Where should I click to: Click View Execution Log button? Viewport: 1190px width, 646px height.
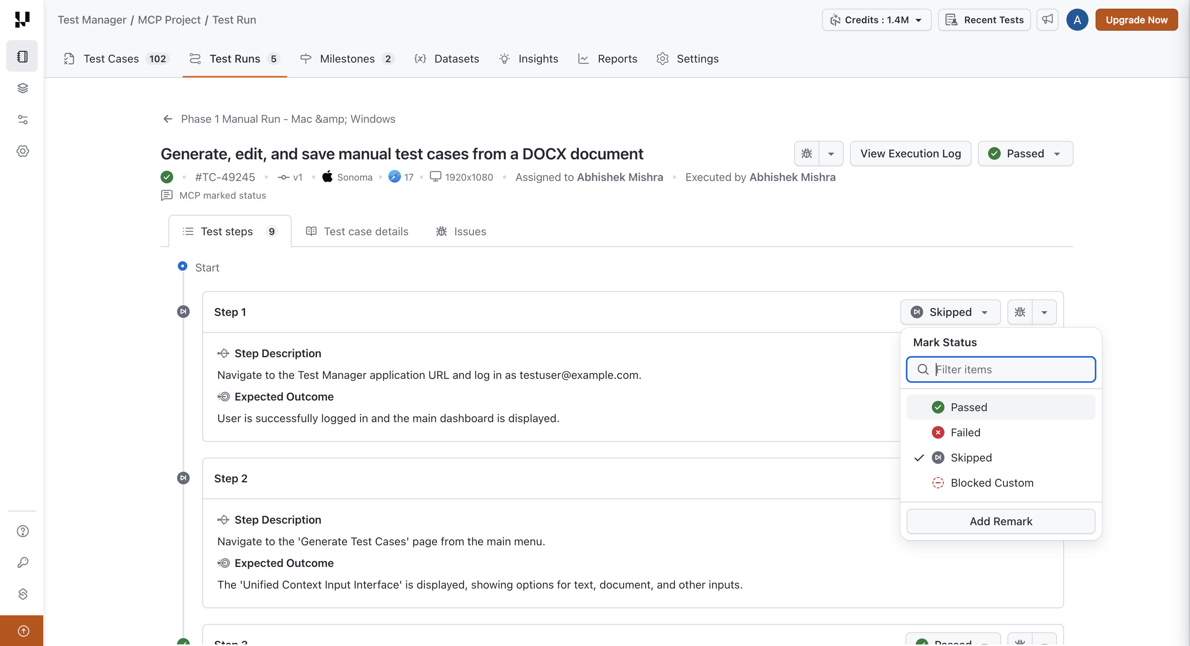pos(911,153)
